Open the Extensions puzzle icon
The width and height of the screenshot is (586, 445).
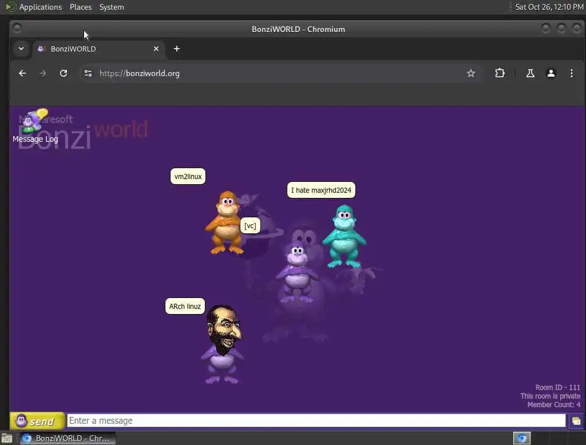click(500, 73)
